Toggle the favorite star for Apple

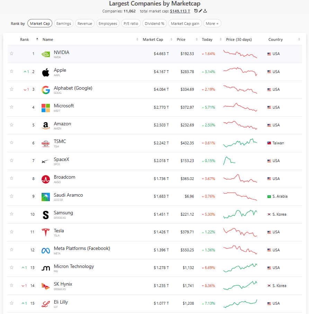tap(12, 71)
